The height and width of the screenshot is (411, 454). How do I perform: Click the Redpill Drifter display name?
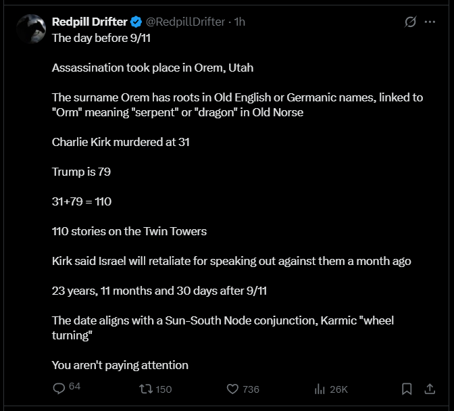tap(91, 22)
